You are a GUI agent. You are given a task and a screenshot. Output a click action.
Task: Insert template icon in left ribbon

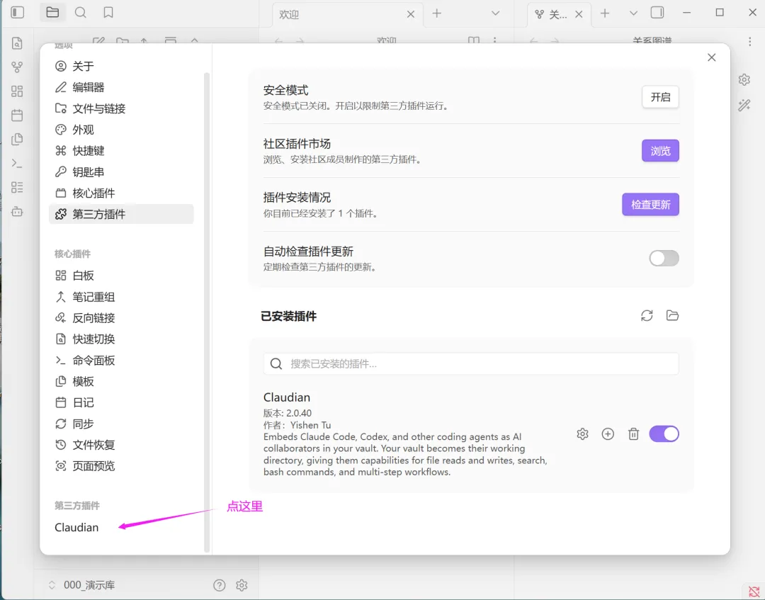(x=17, y=139)
